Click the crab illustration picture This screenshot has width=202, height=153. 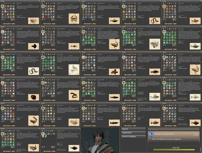(74, 19)
